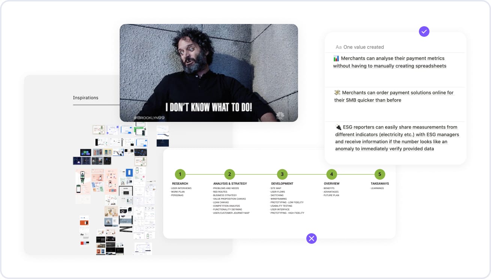Click the "PROTOTYPING - LOW FIDELITY" item

[x=287, y=202]
